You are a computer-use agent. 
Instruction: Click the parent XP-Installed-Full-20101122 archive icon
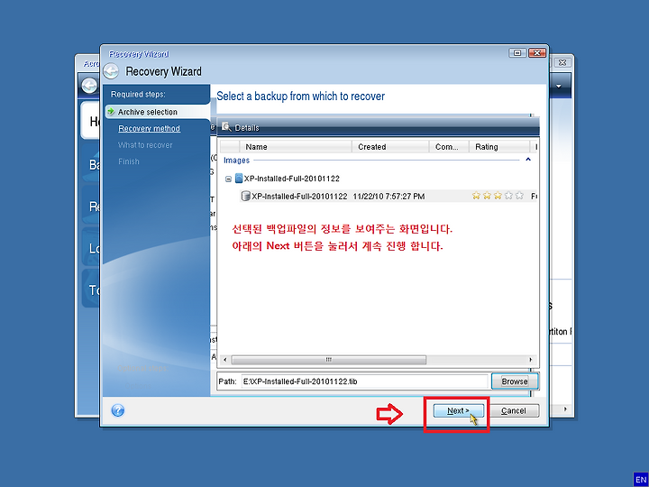238,179
